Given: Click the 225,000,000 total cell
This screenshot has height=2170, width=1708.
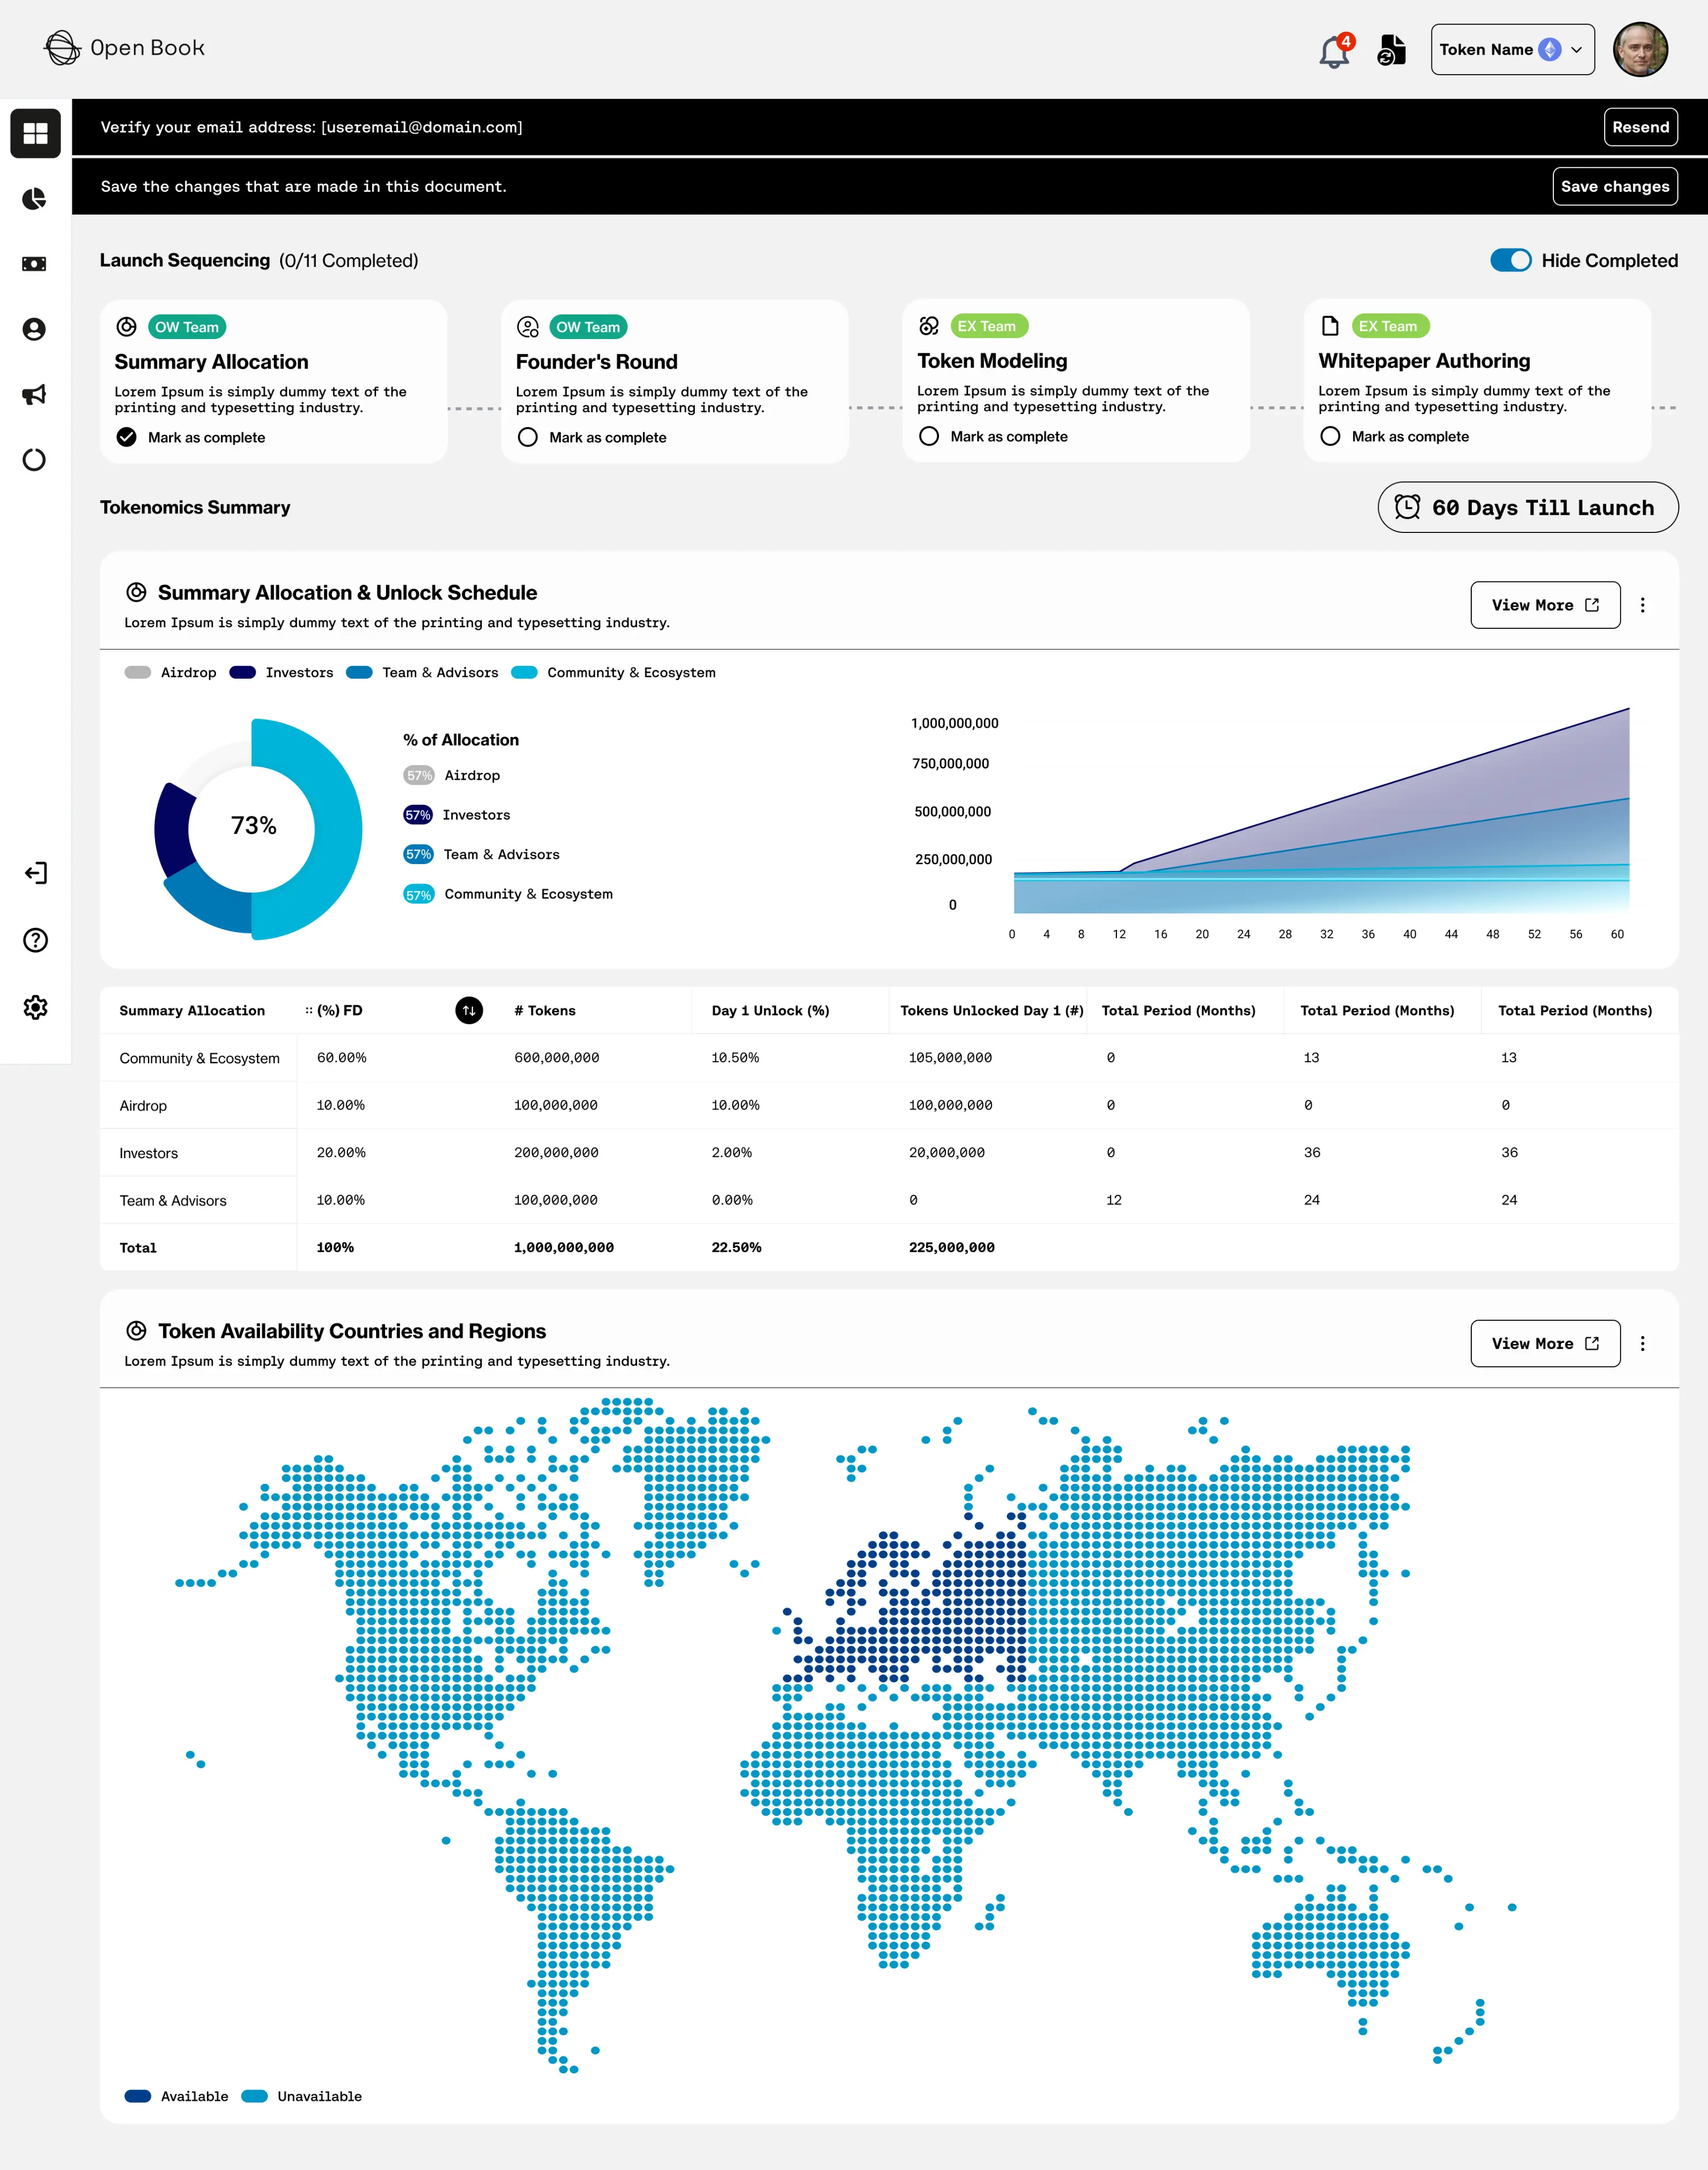Looking at the screenshot, I should point(952,1248).
